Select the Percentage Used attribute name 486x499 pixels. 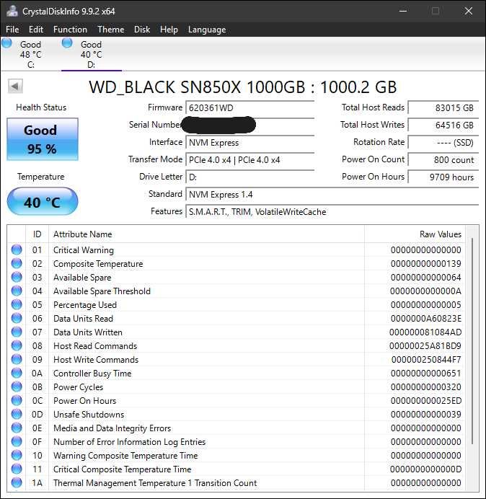(85, 305)
